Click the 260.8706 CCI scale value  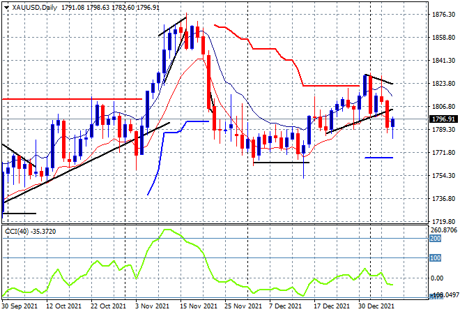click(x=443, y=230)
